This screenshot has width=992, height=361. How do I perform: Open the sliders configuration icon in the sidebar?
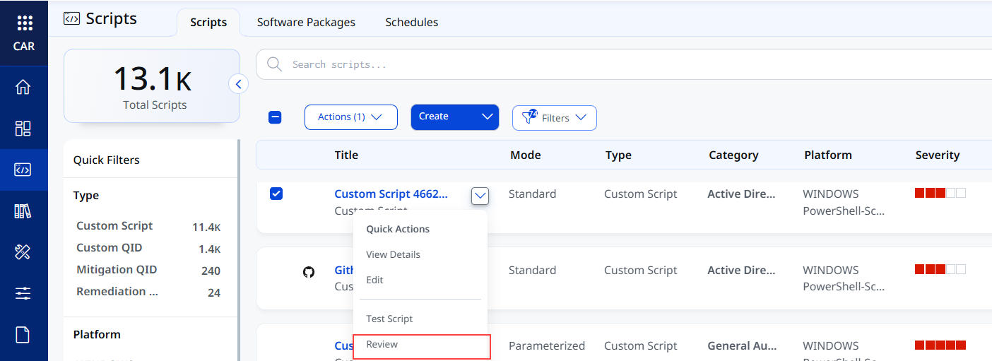click(23, 292)
